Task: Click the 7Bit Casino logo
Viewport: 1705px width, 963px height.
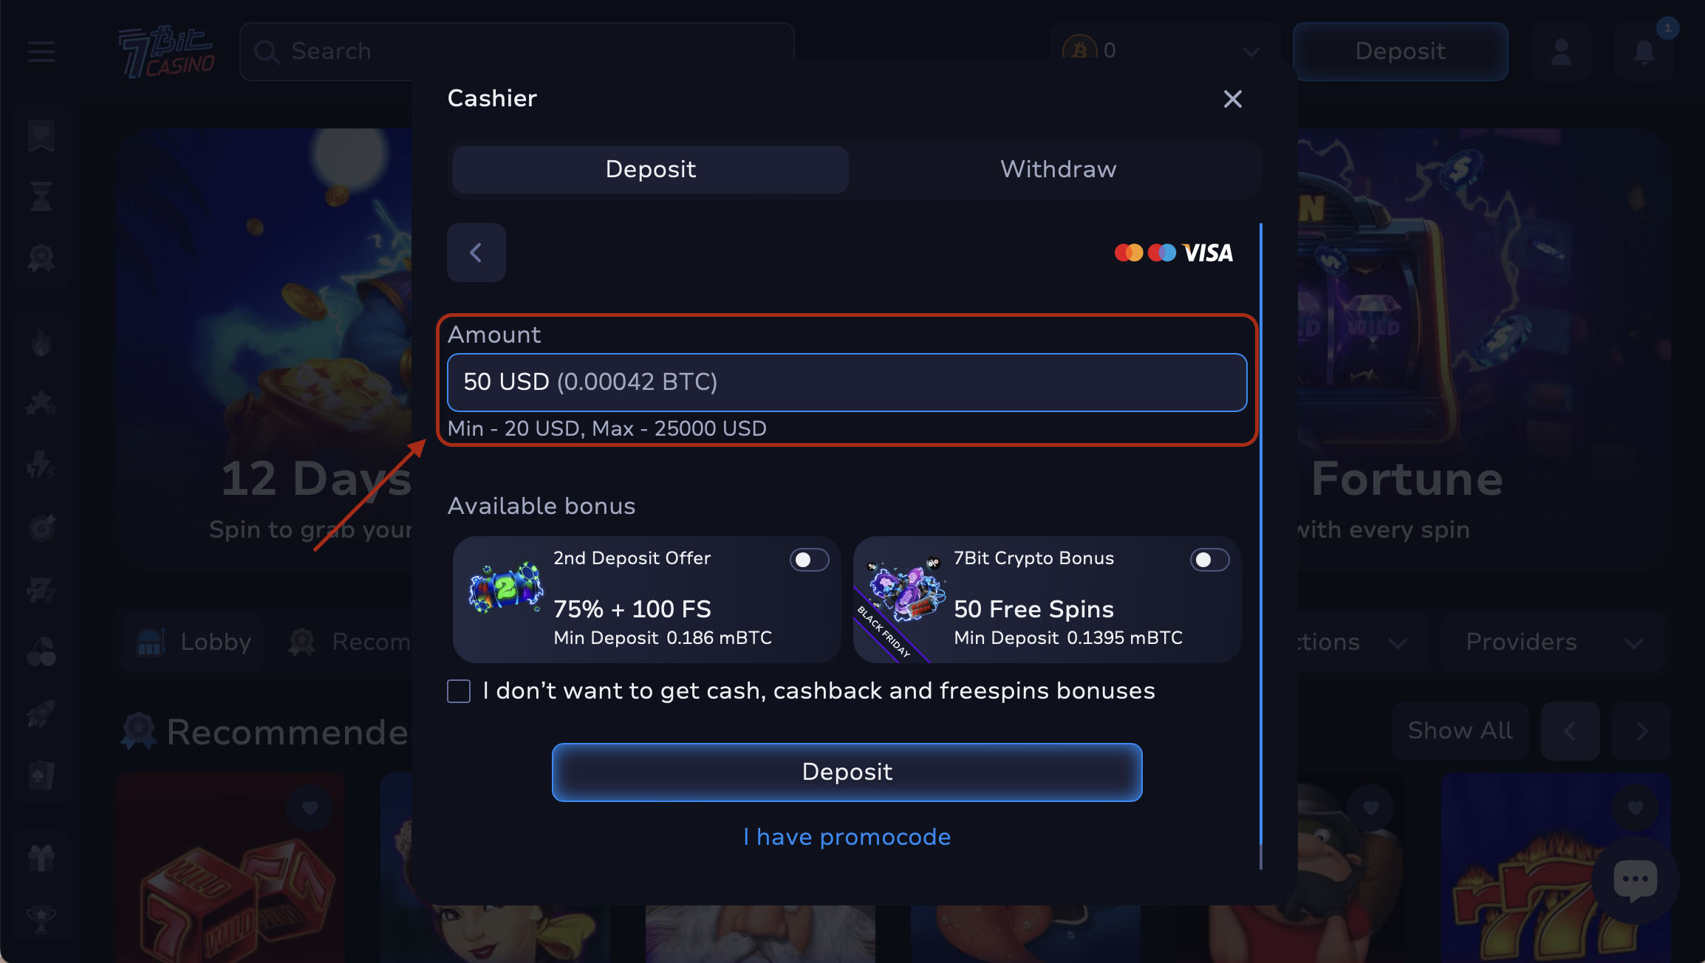Action: (166, 52)
